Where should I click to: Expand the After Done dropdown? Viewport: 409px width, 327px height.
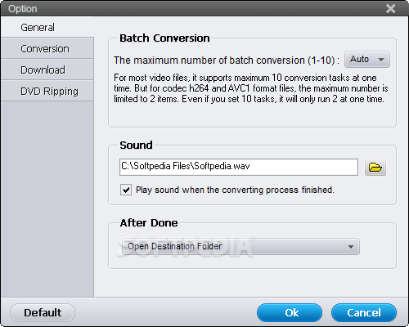(x=240, y=246)
